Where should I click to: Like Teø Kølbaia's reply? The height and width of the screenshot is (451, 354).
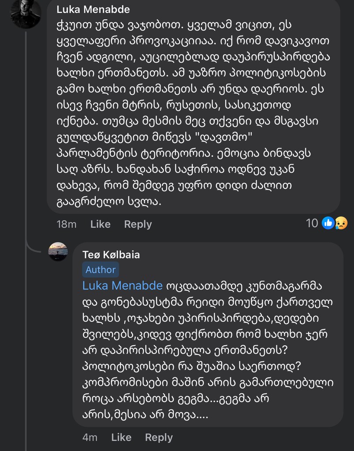point(121,437)
